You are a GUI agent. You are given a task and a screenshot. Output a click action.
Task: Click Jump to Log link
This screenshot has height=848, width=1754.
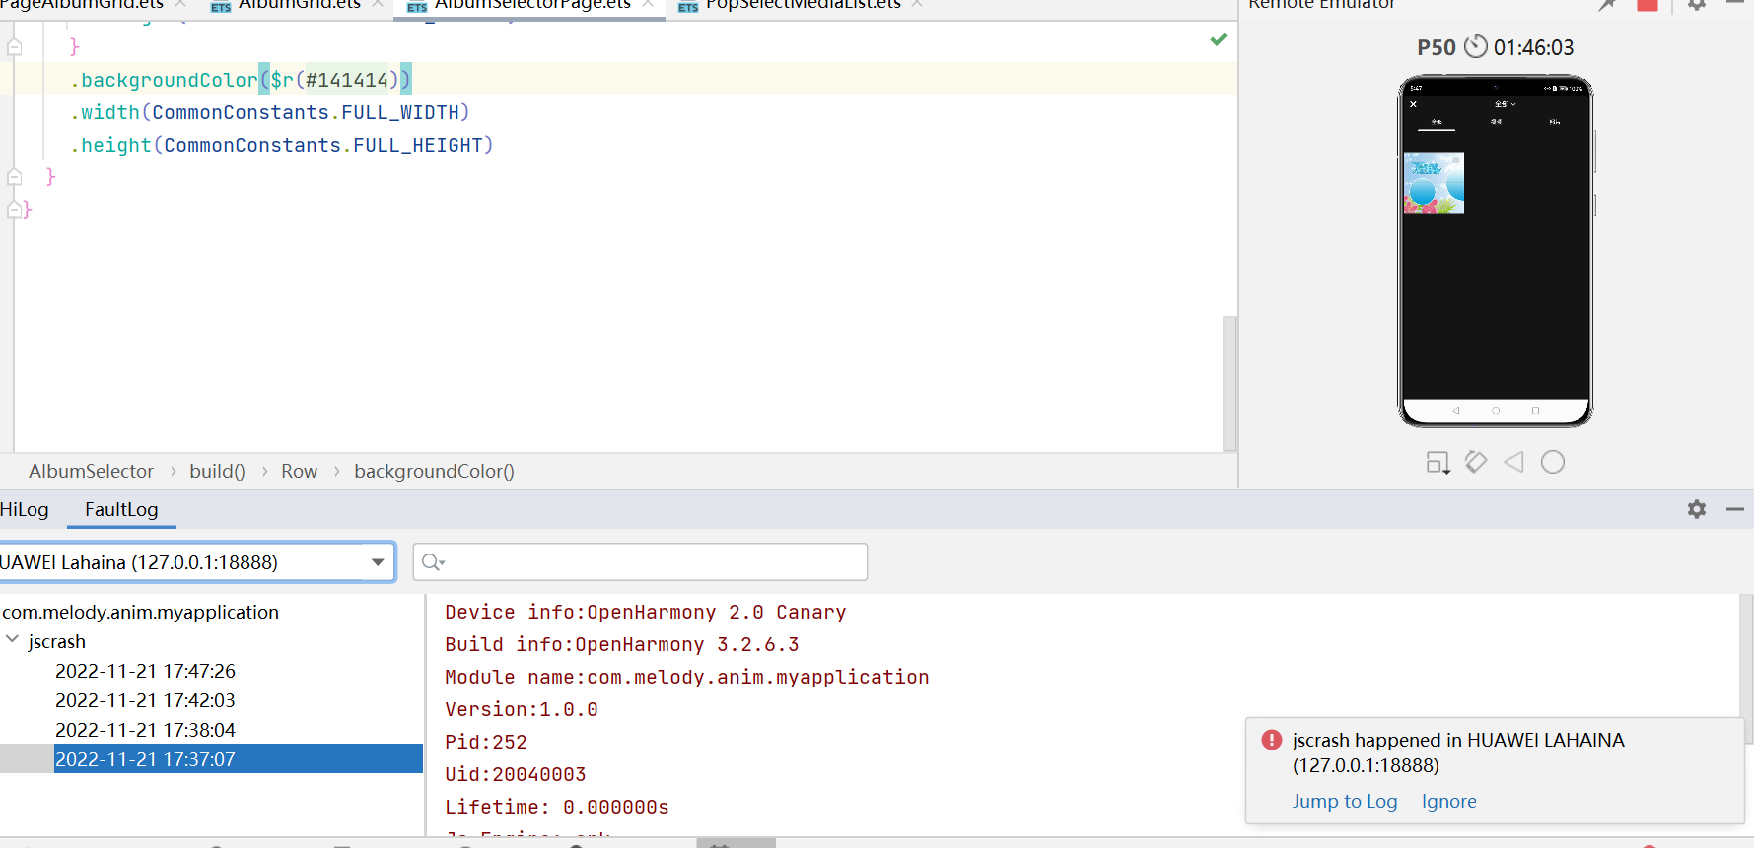[1345, 801]
